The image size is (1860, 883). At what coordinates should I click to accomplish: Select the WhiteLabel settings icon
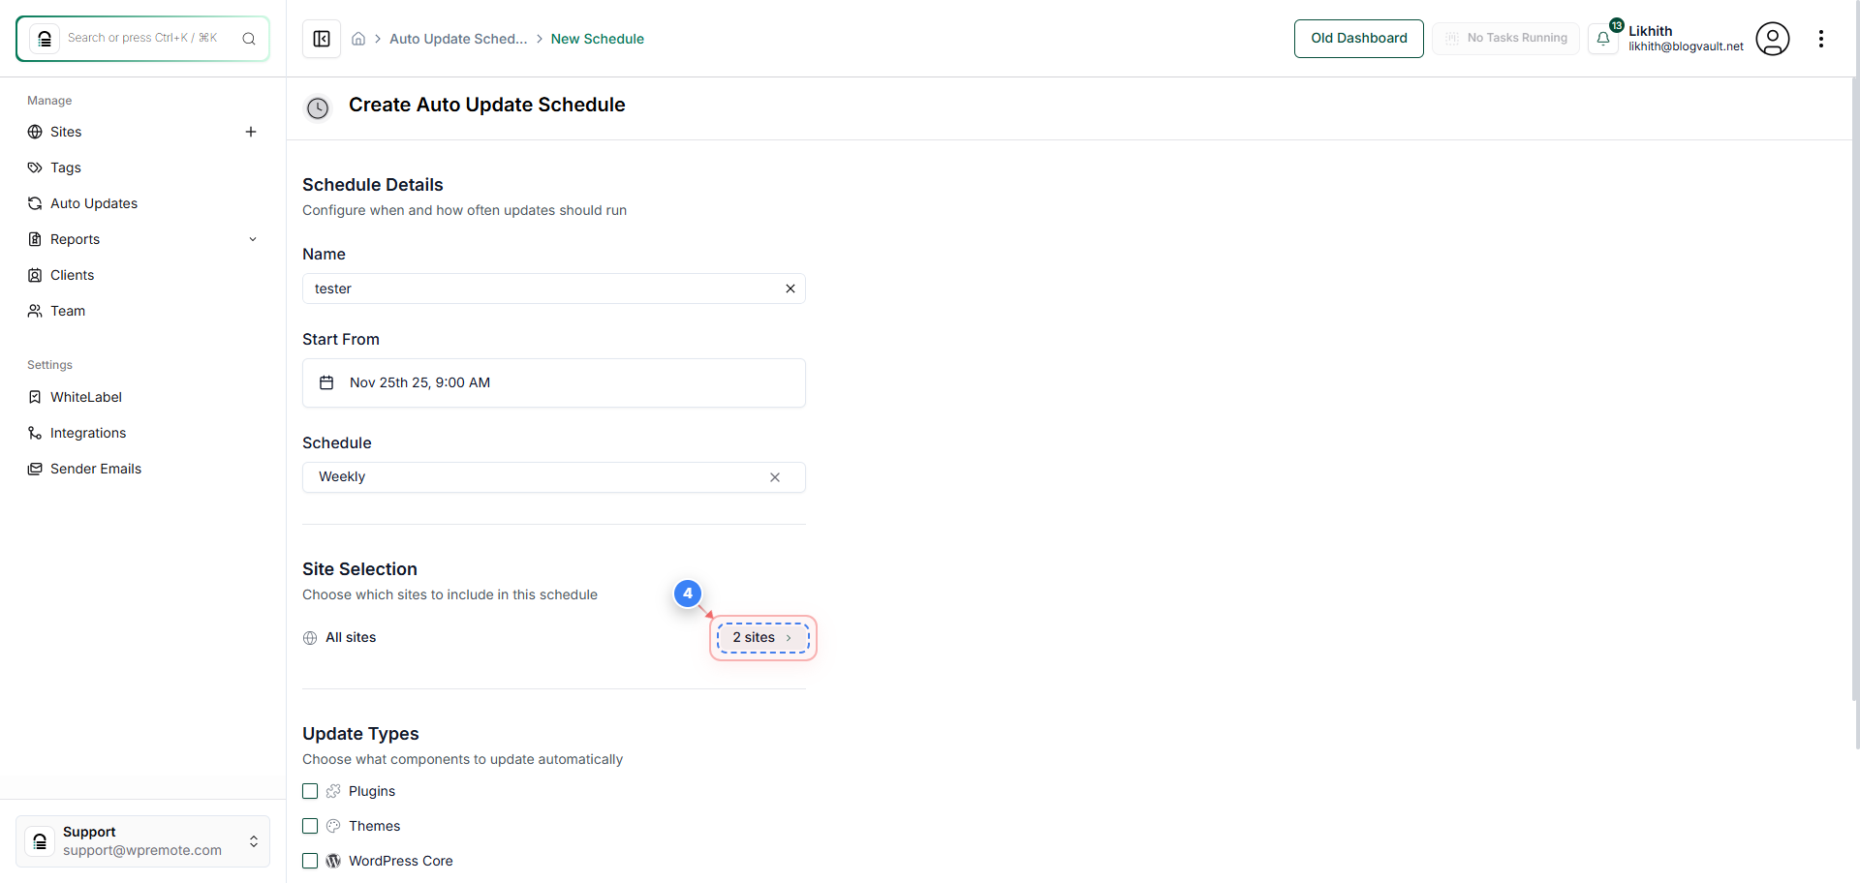tap(35, 397)
